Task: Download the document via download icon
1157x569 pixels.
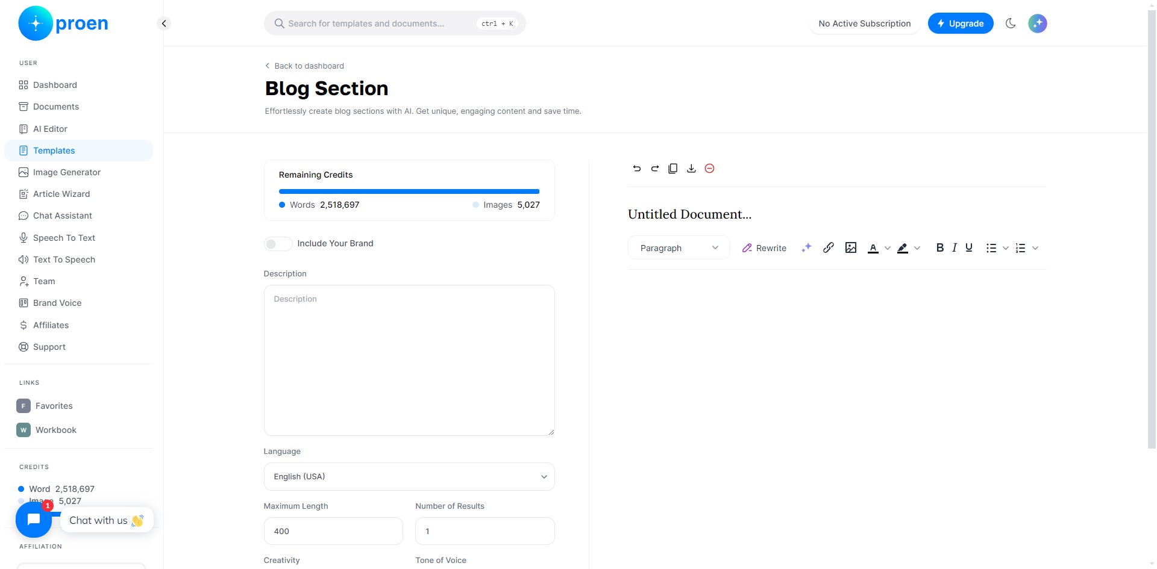Action: (x=691, y=169)
